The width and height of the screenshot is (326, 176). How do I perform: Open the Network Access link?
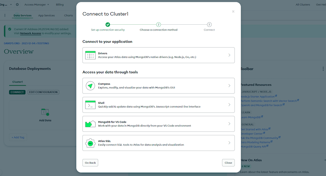31,33
